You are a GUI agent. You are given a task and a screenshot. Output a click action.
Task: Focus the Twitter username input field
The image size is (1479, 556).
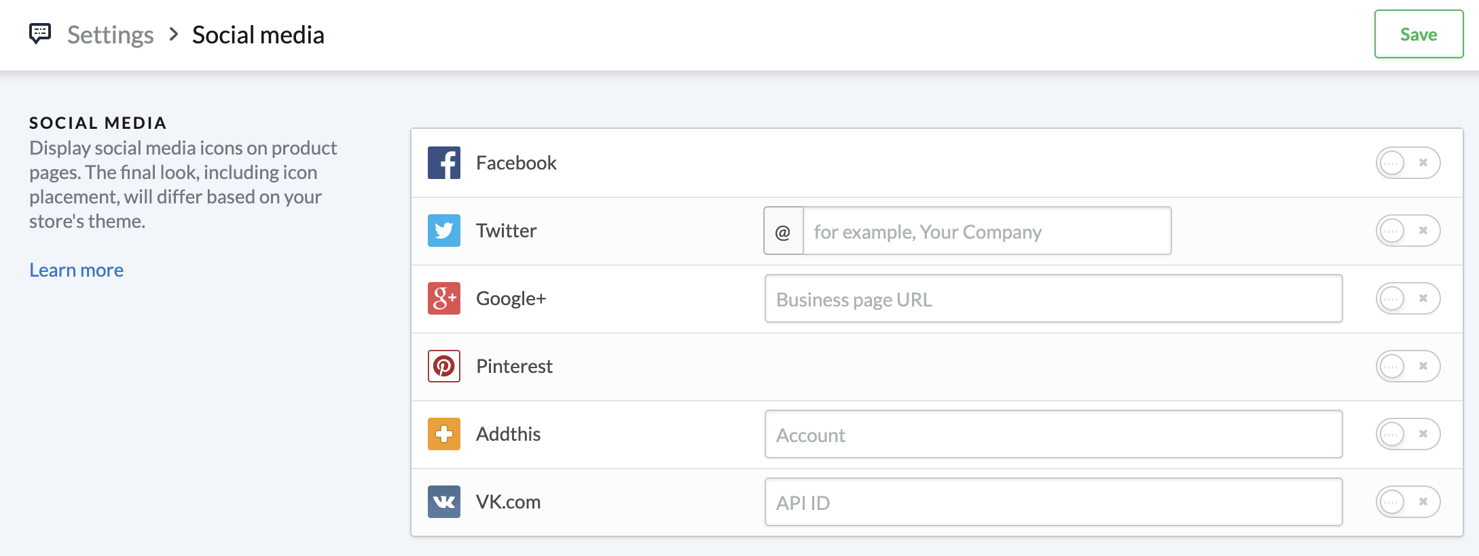[987, 231]
